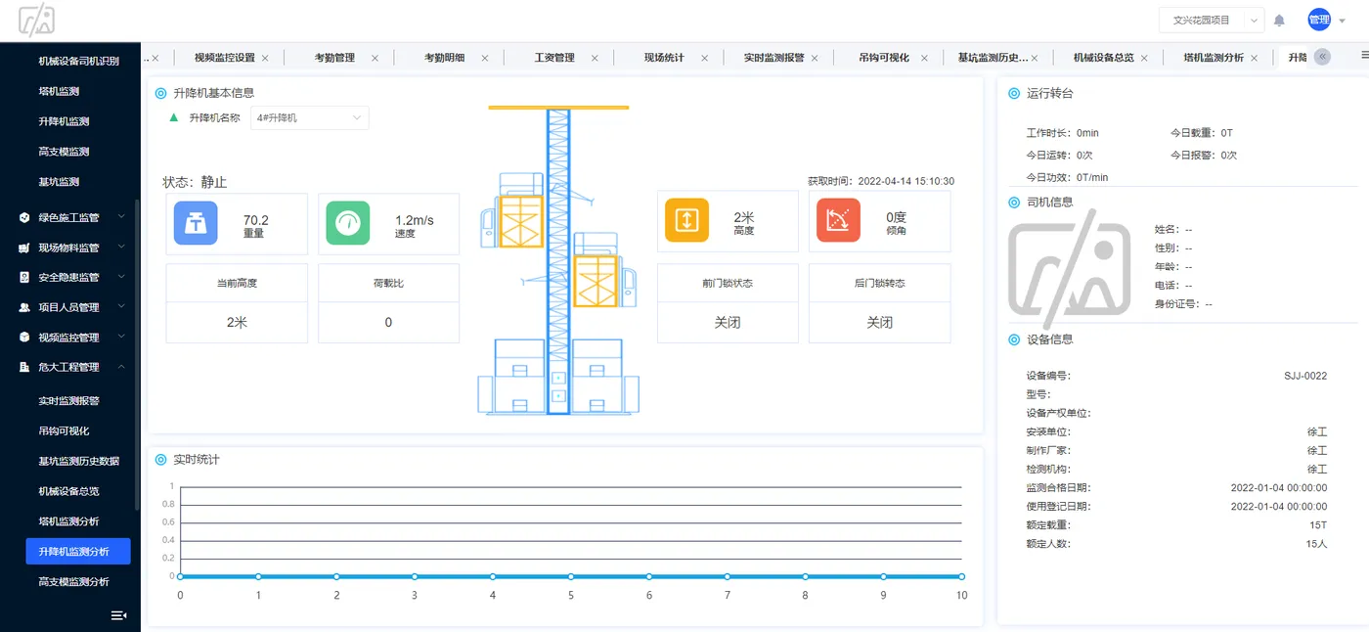Click the orange tilt angle icon
This screenshot has width=1369, height=632.
838,220
